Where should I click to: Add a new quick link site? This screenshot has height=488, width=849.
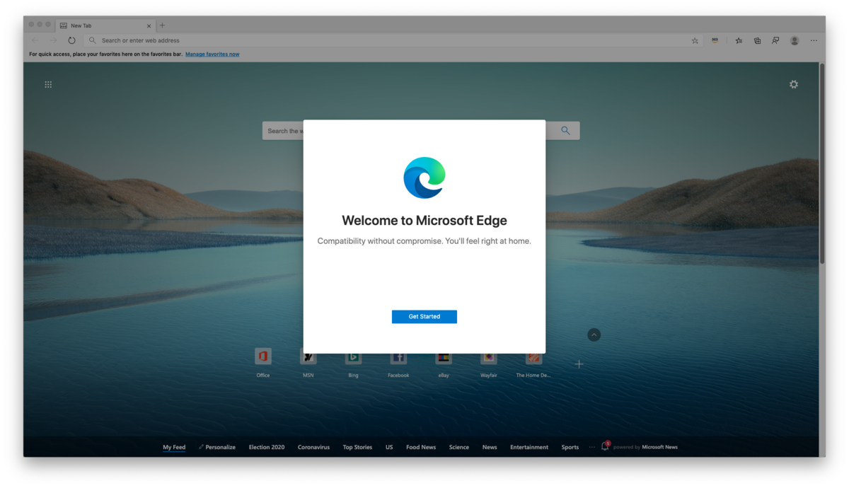579,364
